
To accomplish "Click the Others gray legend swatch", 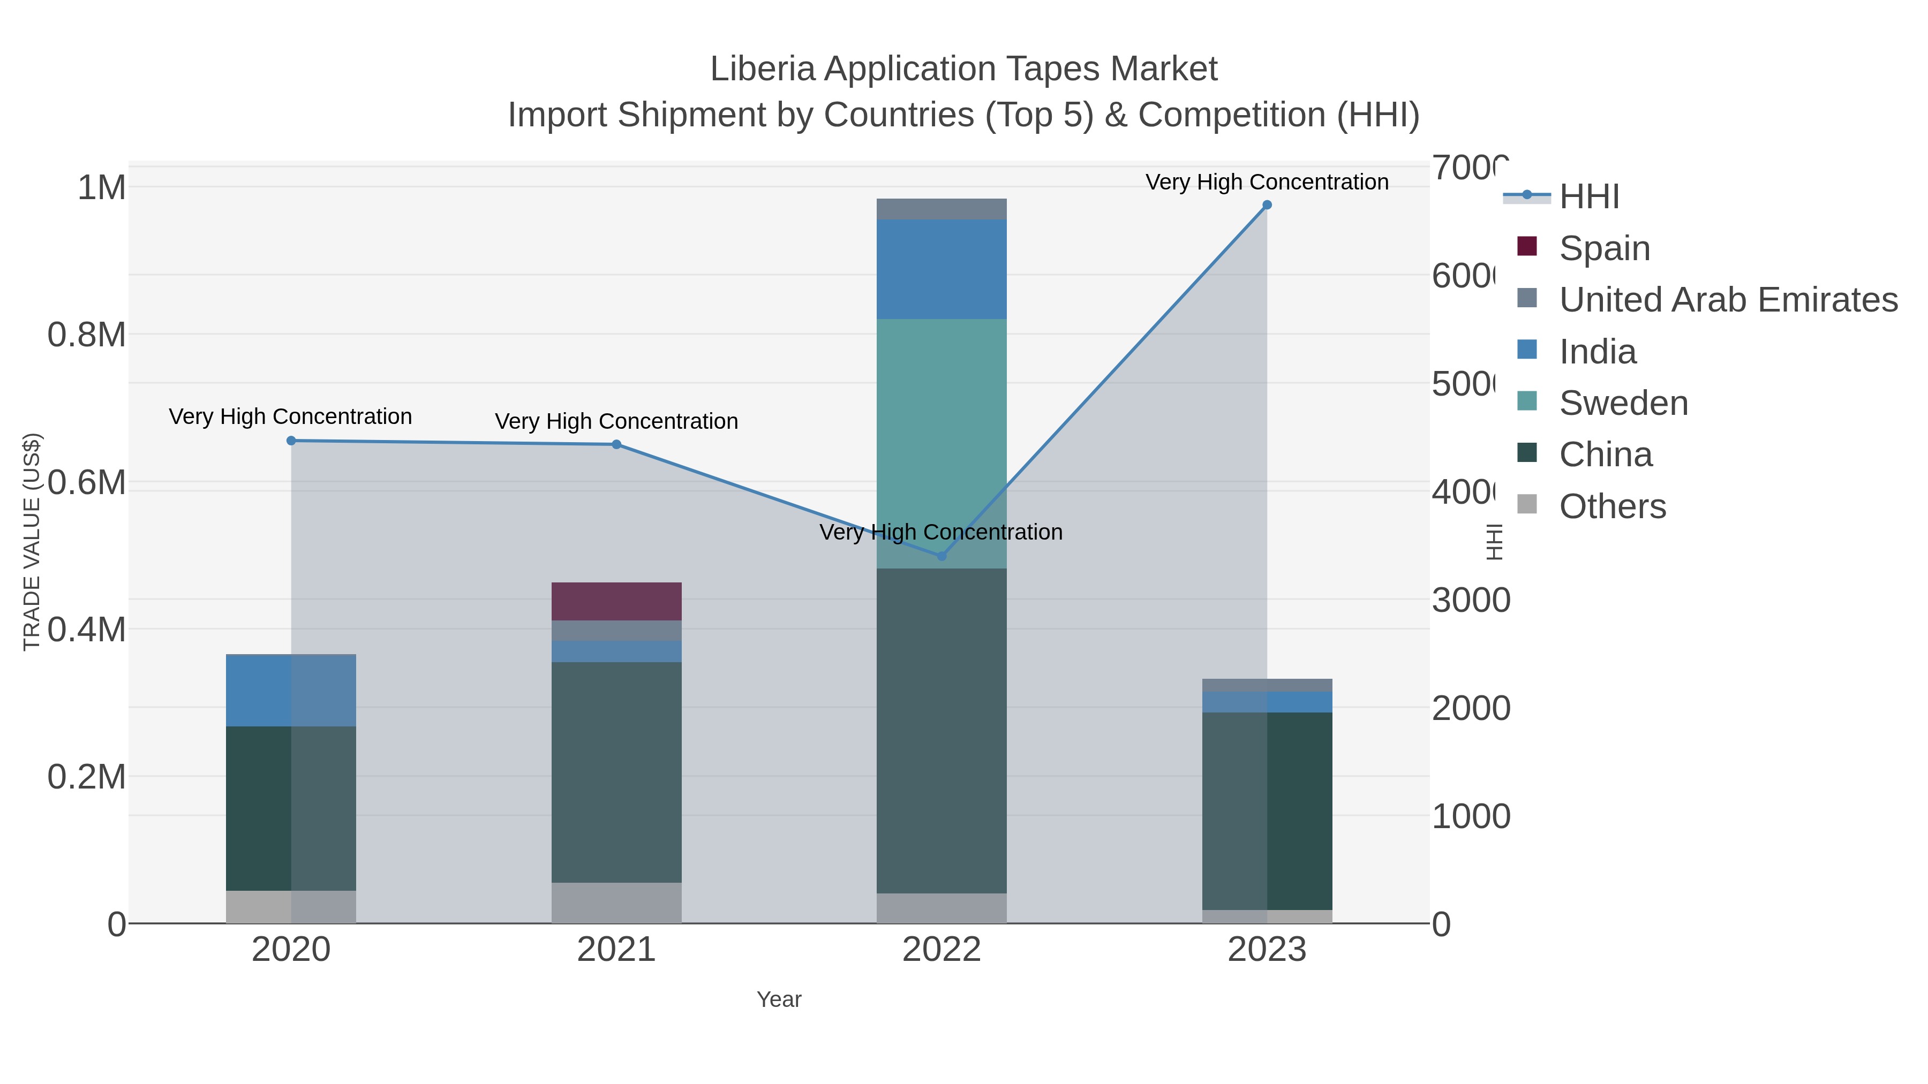I will [1527, 504].
